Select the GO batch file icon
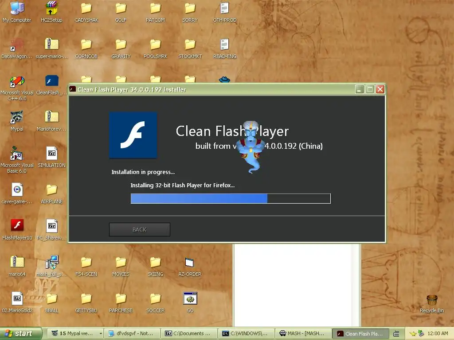Viewport: 454px width, 340px height. (x=190, y=302)
